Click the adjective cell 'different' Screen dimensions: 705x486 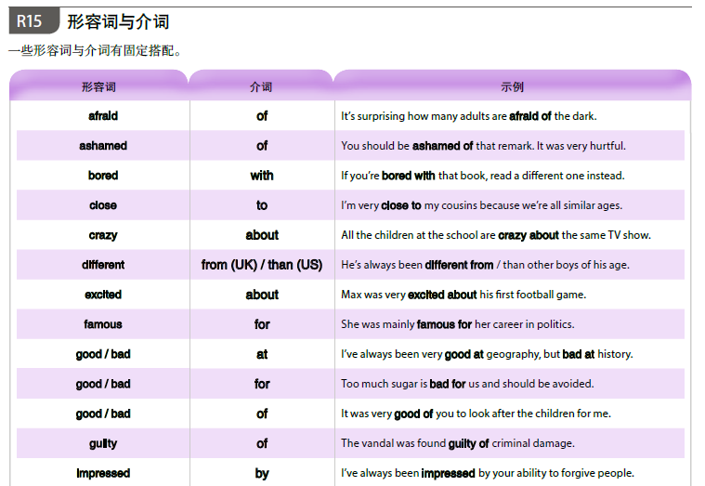(x=103, y=265)
